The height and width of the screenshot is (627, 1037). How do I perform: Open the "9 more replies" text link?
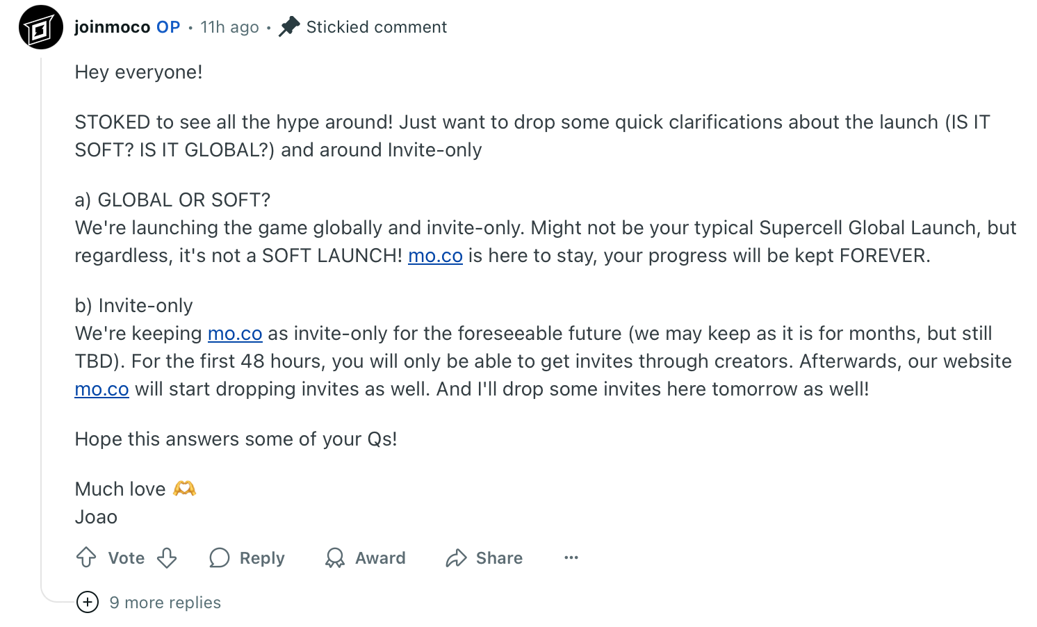165,603
